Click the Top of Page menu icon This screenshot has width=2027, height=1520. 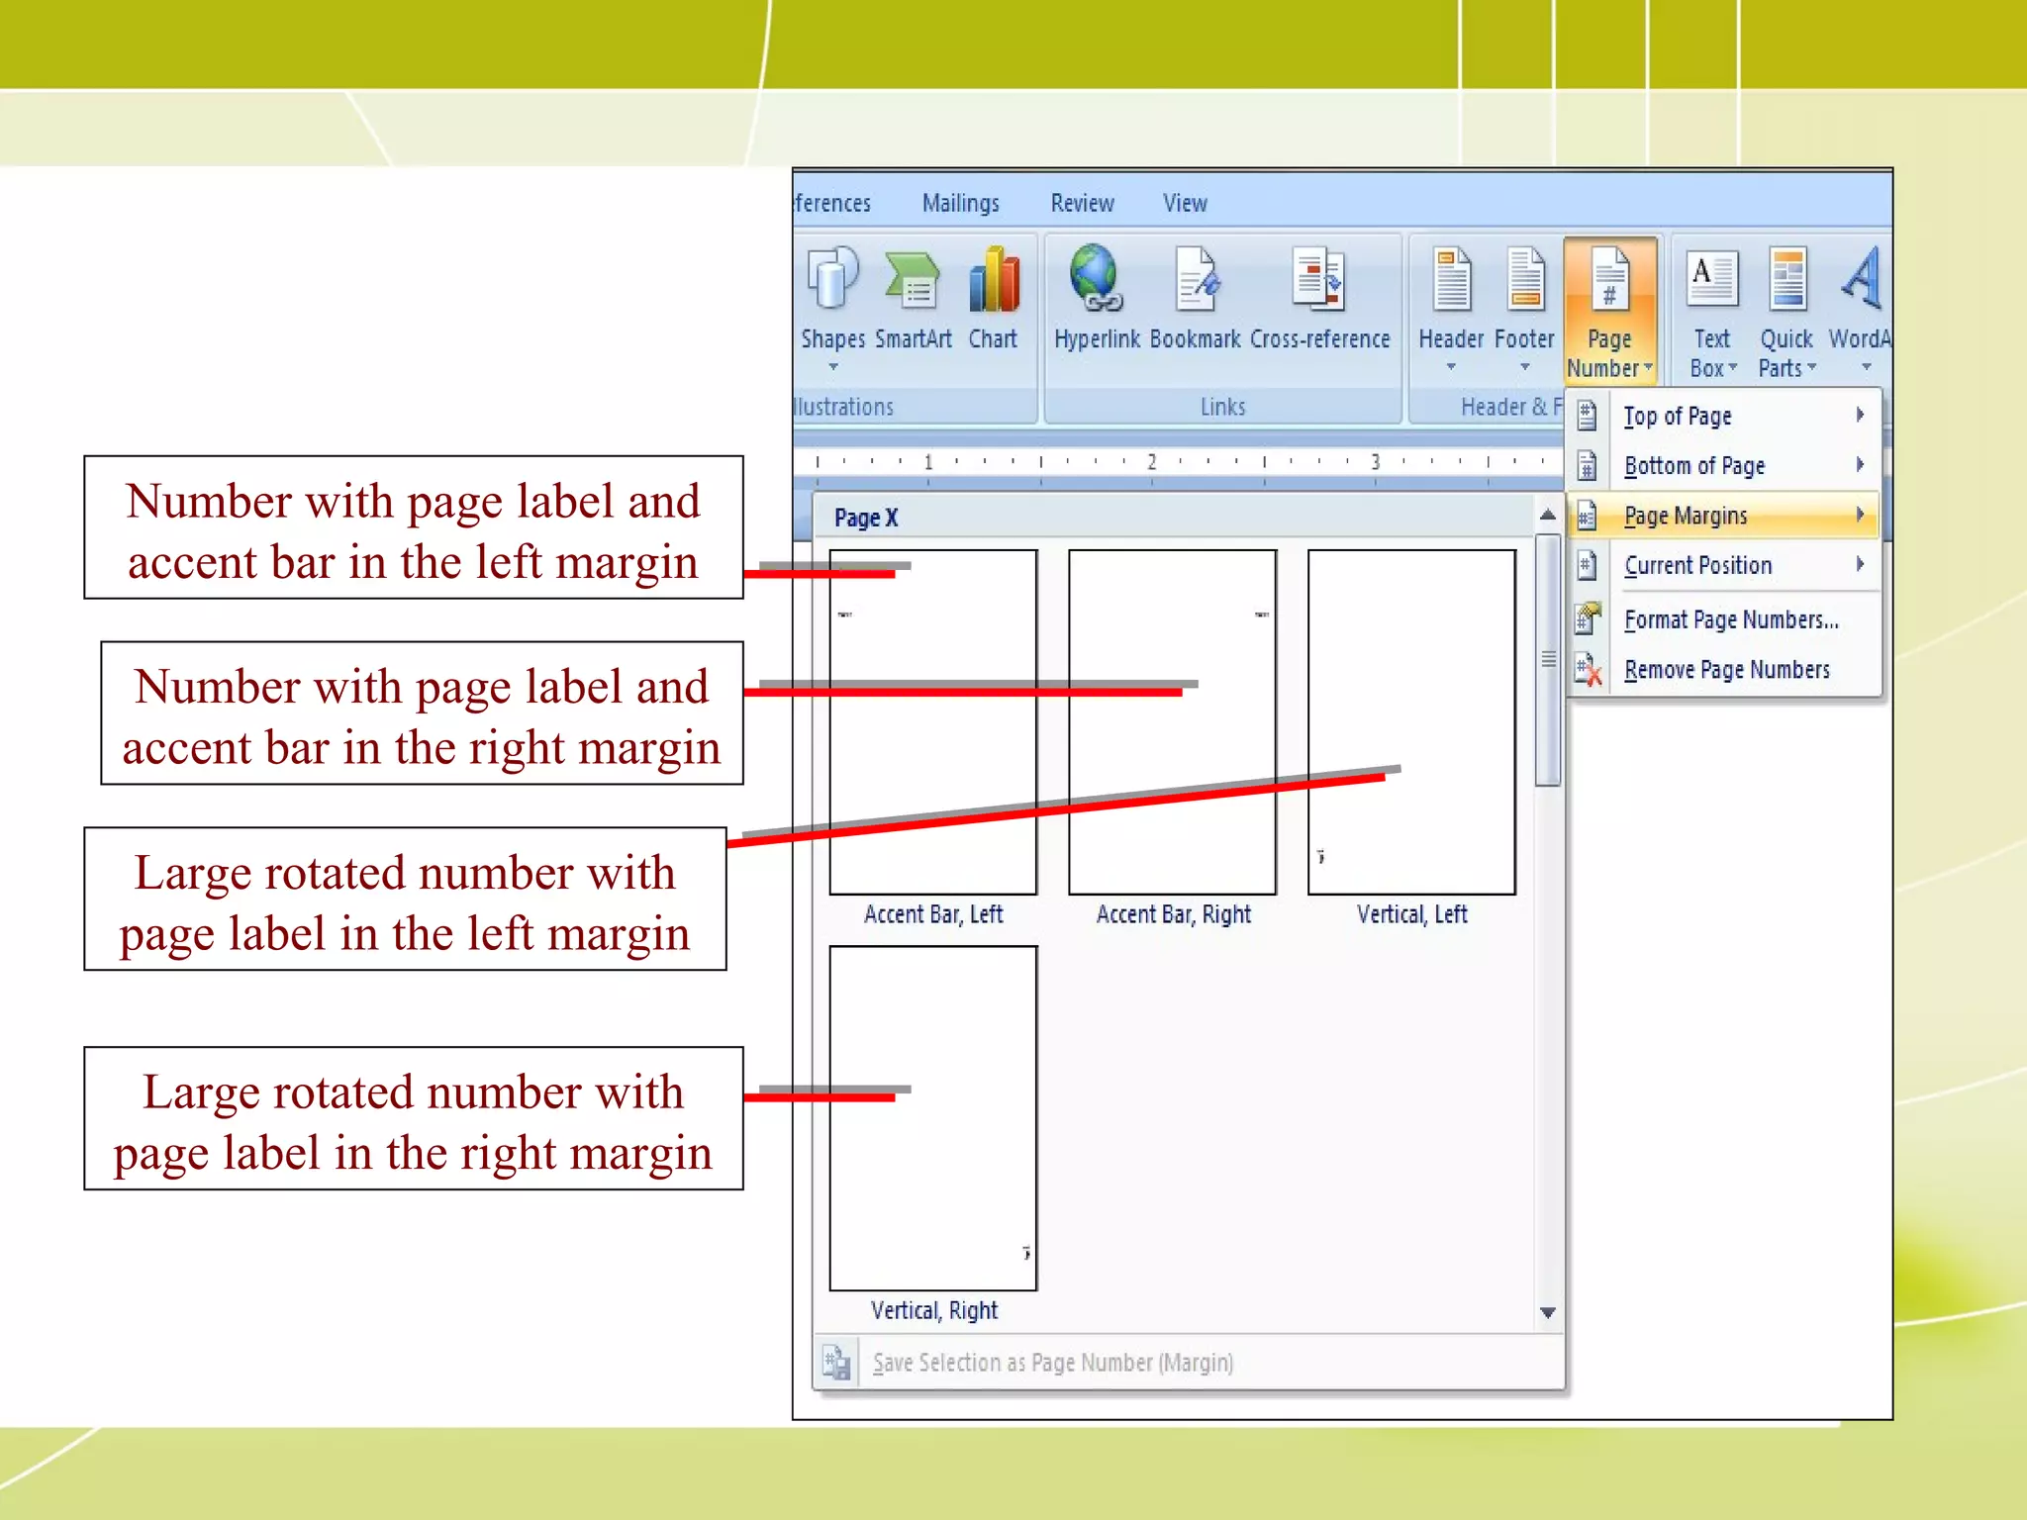coord(1587,416)
